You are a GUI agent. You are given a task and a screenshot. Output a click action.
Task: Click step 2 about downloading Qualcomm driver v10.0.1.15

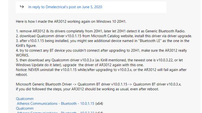(104, 36)
